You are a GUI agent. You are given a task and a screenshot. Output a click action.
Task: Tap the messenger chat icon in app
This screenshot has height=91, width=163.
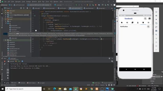pyautogui.click(x=150, y=18)
